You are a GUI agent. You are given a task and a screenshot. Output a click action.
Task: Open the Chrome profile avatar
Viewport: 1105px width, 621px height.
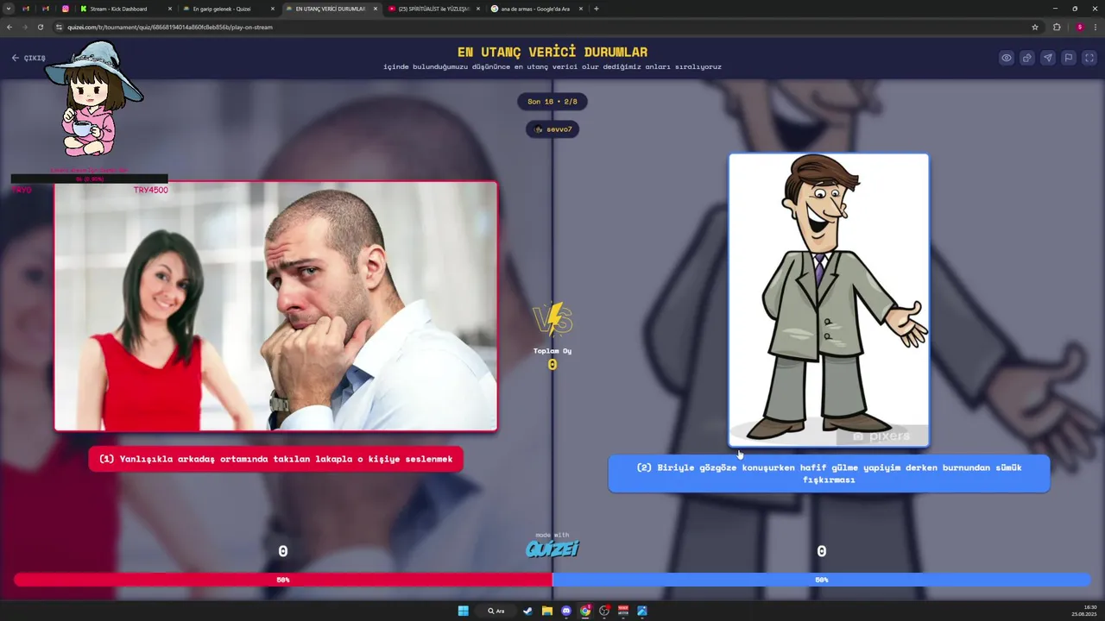pyautogui.click(x=1079, y=27)
